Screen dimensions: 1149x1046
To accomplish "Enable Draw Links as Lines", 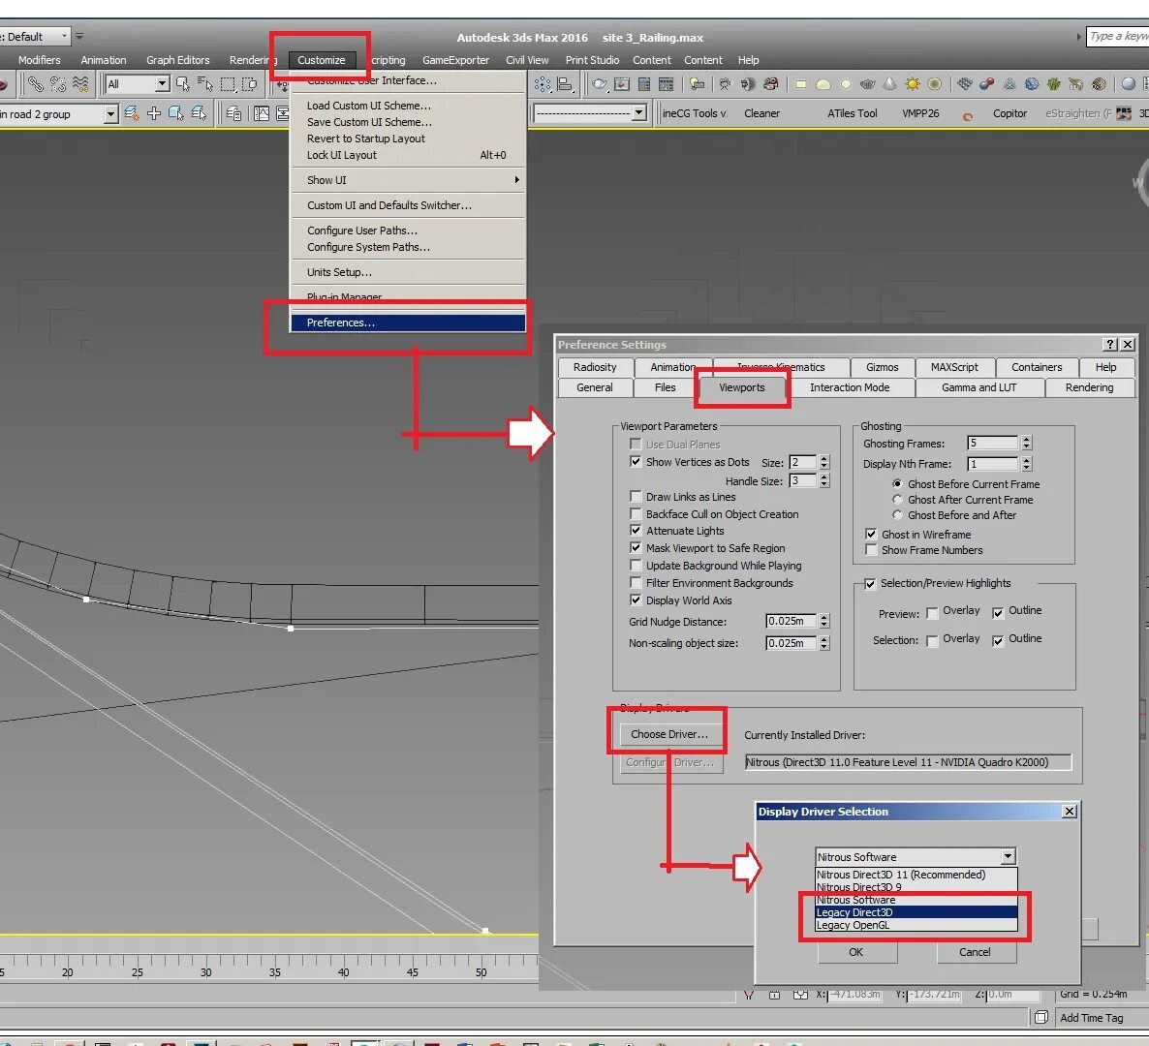I will point(636,497).
